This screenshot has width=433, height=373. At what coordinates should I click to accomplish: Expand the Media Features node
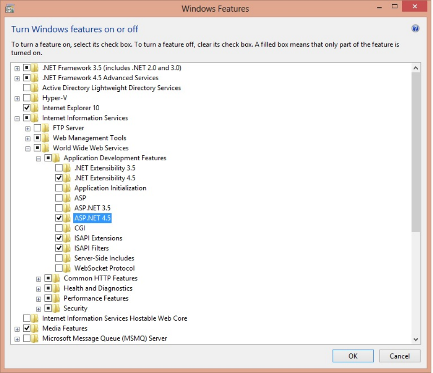click(x=17, y=329)
